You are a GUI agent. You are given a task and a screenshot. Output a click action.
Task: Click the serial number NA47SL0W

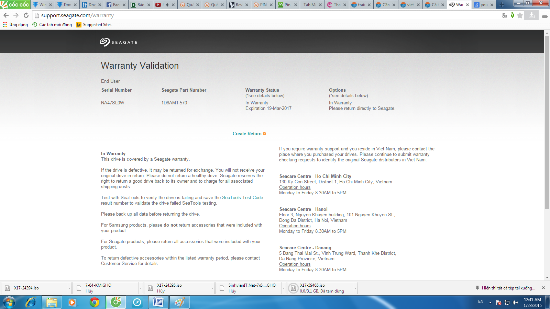(112, 103)
